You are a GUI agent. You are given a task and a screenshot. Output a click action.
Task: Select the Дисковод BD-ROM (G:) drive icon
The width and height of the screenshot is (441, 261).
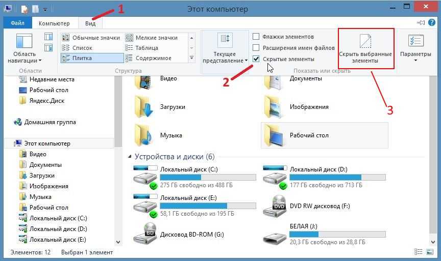tap(145, 235)
